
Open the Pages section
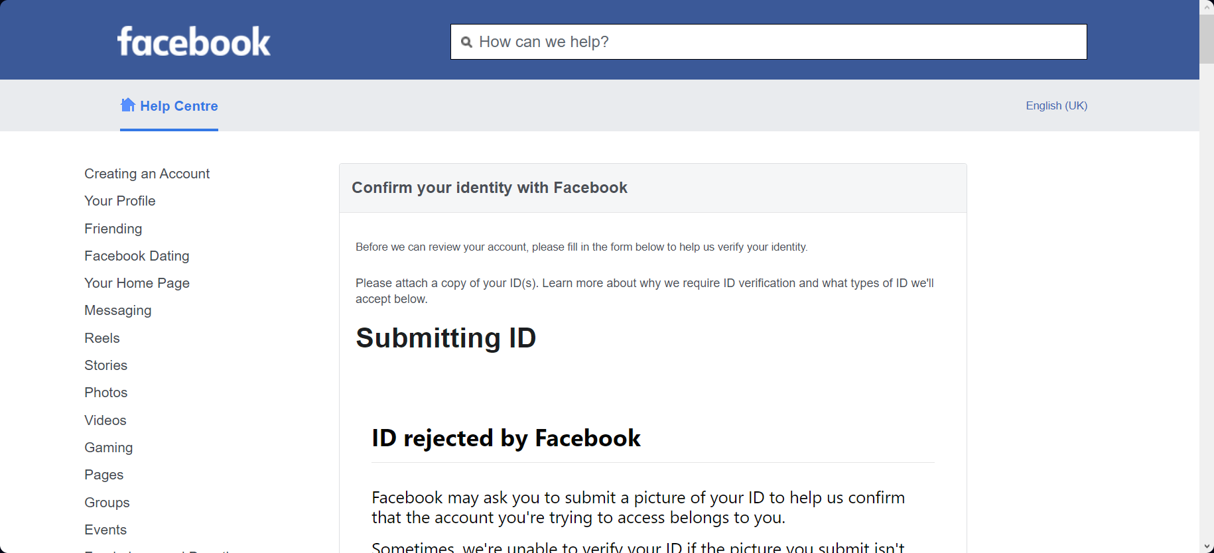click(x=103, y=475)
